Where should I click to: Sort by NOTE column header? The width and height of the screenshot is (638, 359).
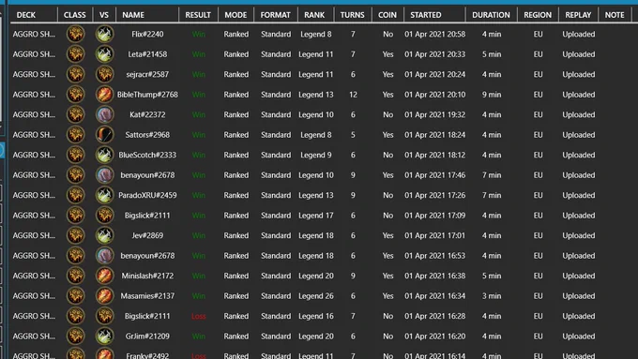(615, 15)
